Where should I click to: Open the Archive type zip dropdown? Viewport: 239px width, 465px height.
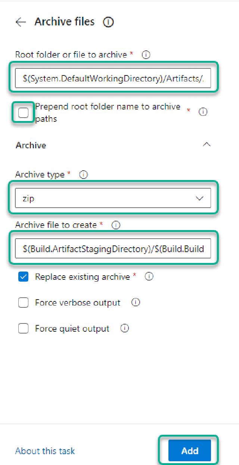pyautogui.click(x=113, y=198)
